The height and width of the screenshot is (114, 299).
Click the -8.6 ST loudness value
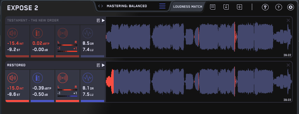coord(13,95)
